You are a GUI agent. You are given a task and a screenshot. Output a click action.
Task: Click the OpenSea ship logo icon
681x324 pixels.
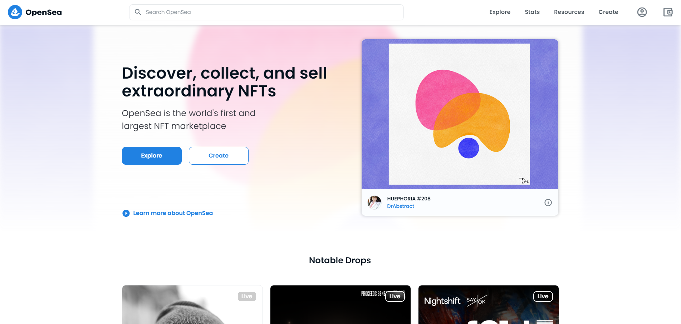tap(15, 12)
